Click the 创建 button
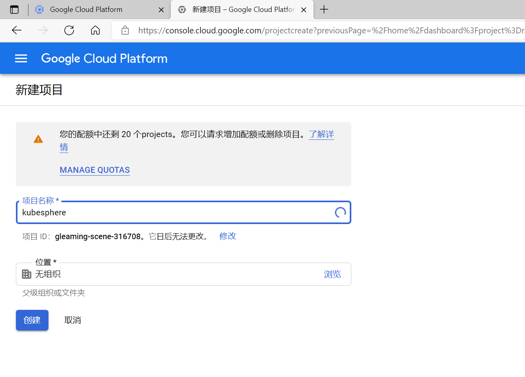Image resolution: width=525 pixels, height=377 pixels. click(x=32, y=320)
